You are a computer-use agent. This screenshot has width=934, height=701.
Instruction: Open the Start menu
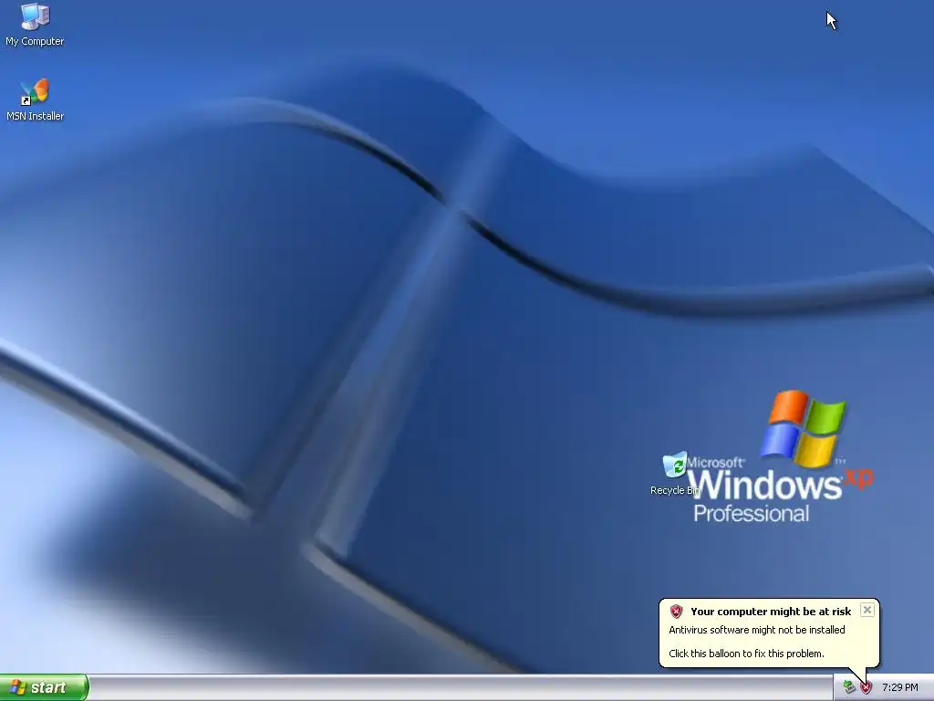click(x=44, y=687)
